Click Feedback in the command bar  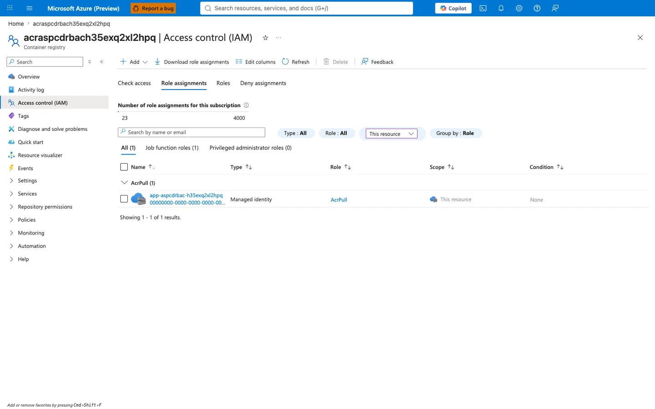(377, 62)
